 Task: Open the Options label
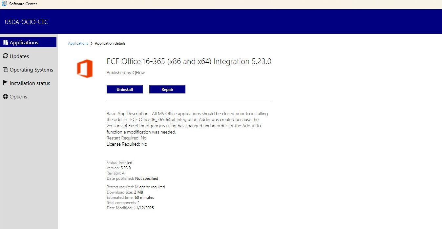click(x=18, y=97)
